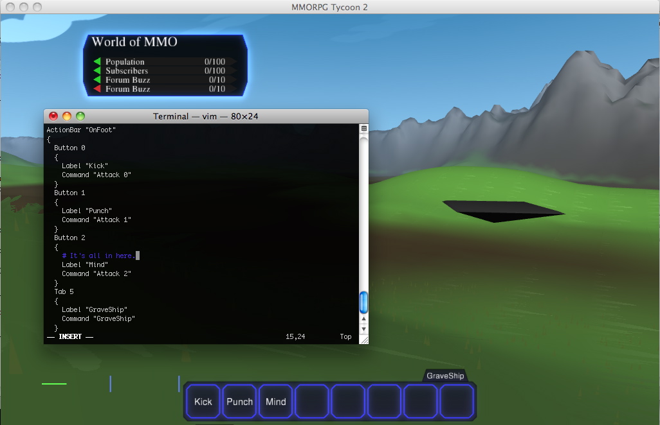Screen dimensions: 660x425
Task: Click the 'Command "Attack 2"' line
Action: coord(96,273)
